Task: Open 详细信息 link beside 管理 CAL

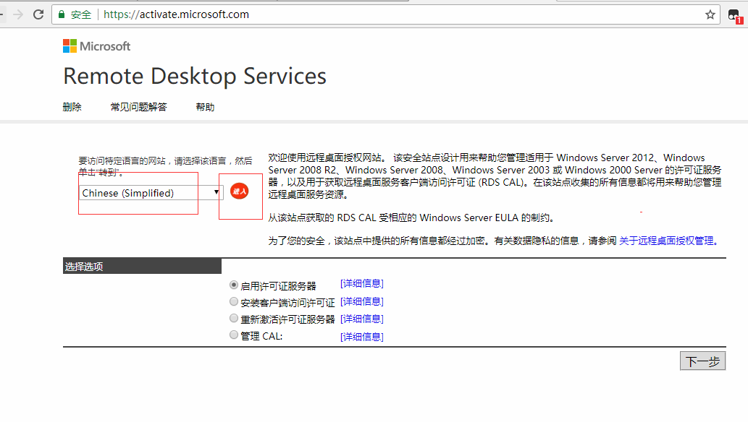Action: [x=361, y=336]
